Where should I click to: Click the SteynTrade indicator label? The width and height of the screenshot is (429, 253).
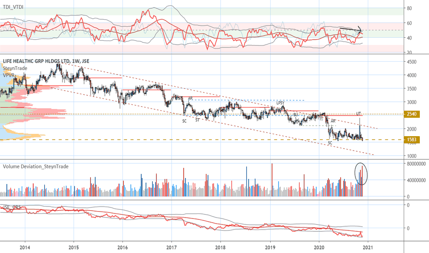pos(15,68)
